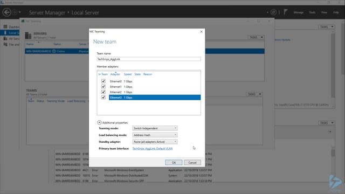Sort by the In Team column
Image resolution: width=345 pixels, height=194 pixels.
(x=103, y=74)
